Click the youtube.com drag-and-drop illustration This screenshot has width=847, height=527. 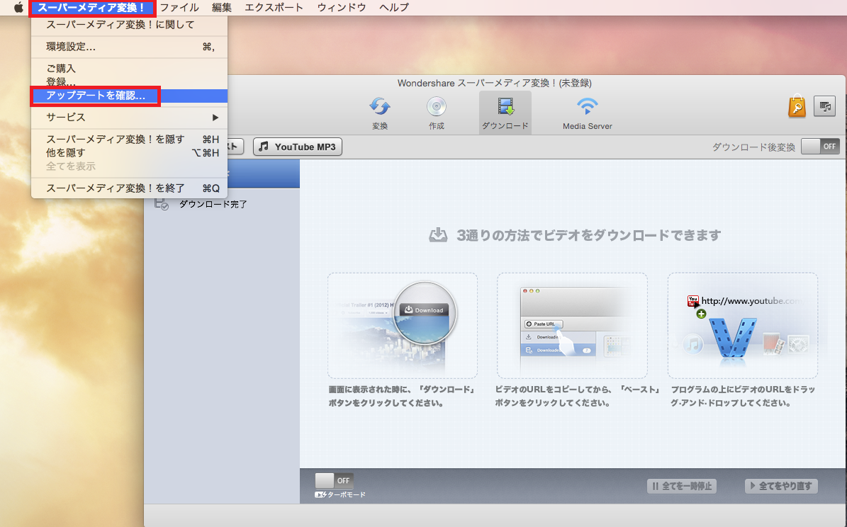tap(743, 326)
